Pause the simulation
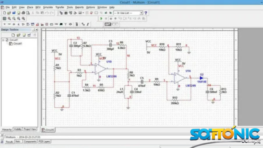The height and width of the screenshot is (148, 263). 106,18
